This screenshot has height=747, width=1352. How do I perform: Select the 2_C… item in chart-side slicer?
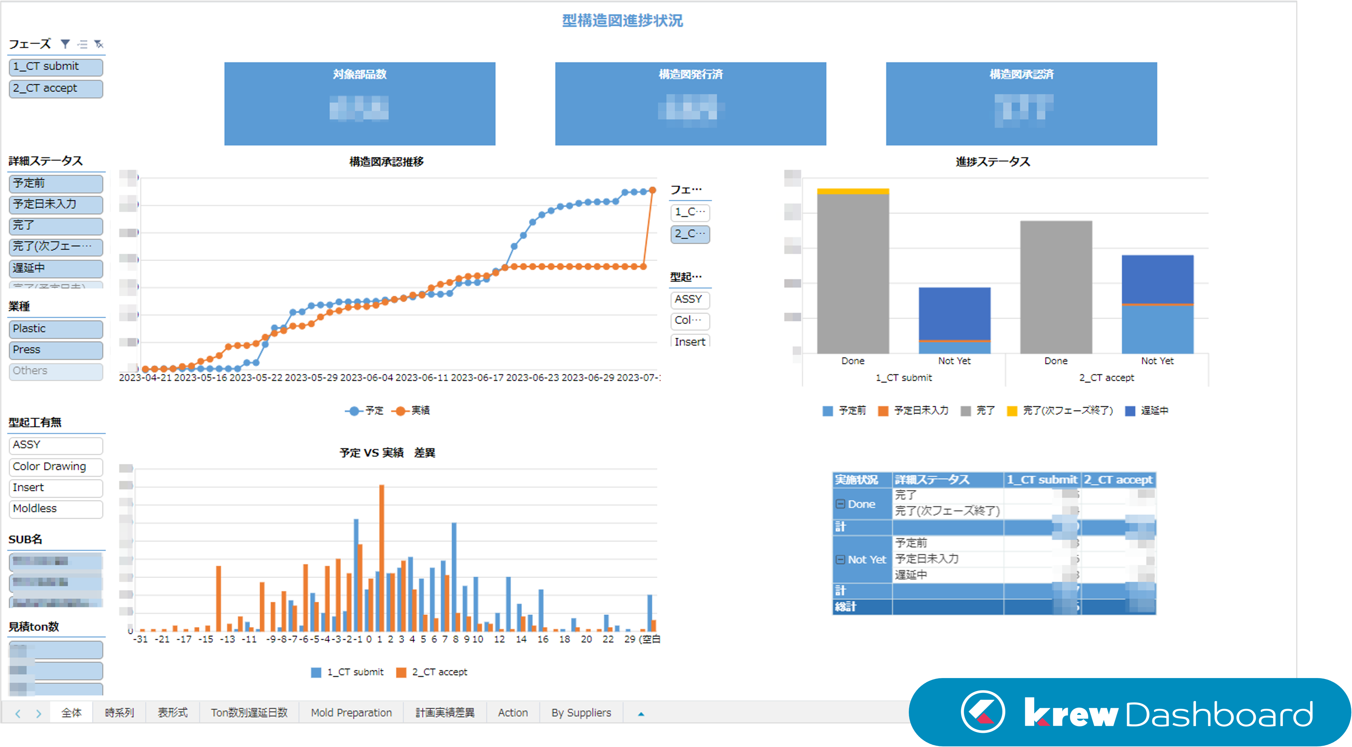[690, 234]
